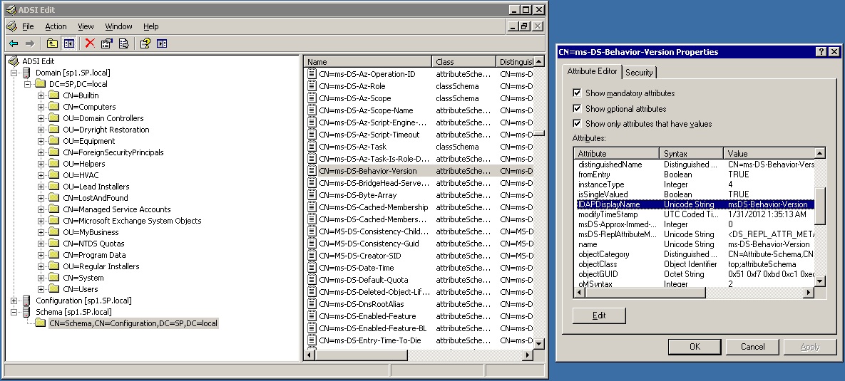Toggle Show only attributes that have values
845x381 pixels.
[x=577, y=124]
